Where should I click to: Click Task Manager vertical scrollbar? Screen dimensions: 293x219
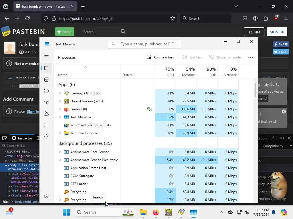click(256, 90)
